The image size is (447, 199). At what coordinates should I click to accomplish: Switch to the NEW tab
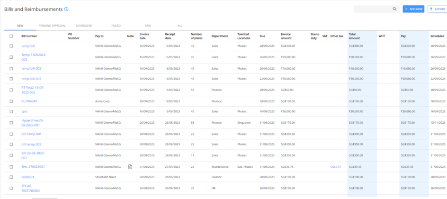20,26
